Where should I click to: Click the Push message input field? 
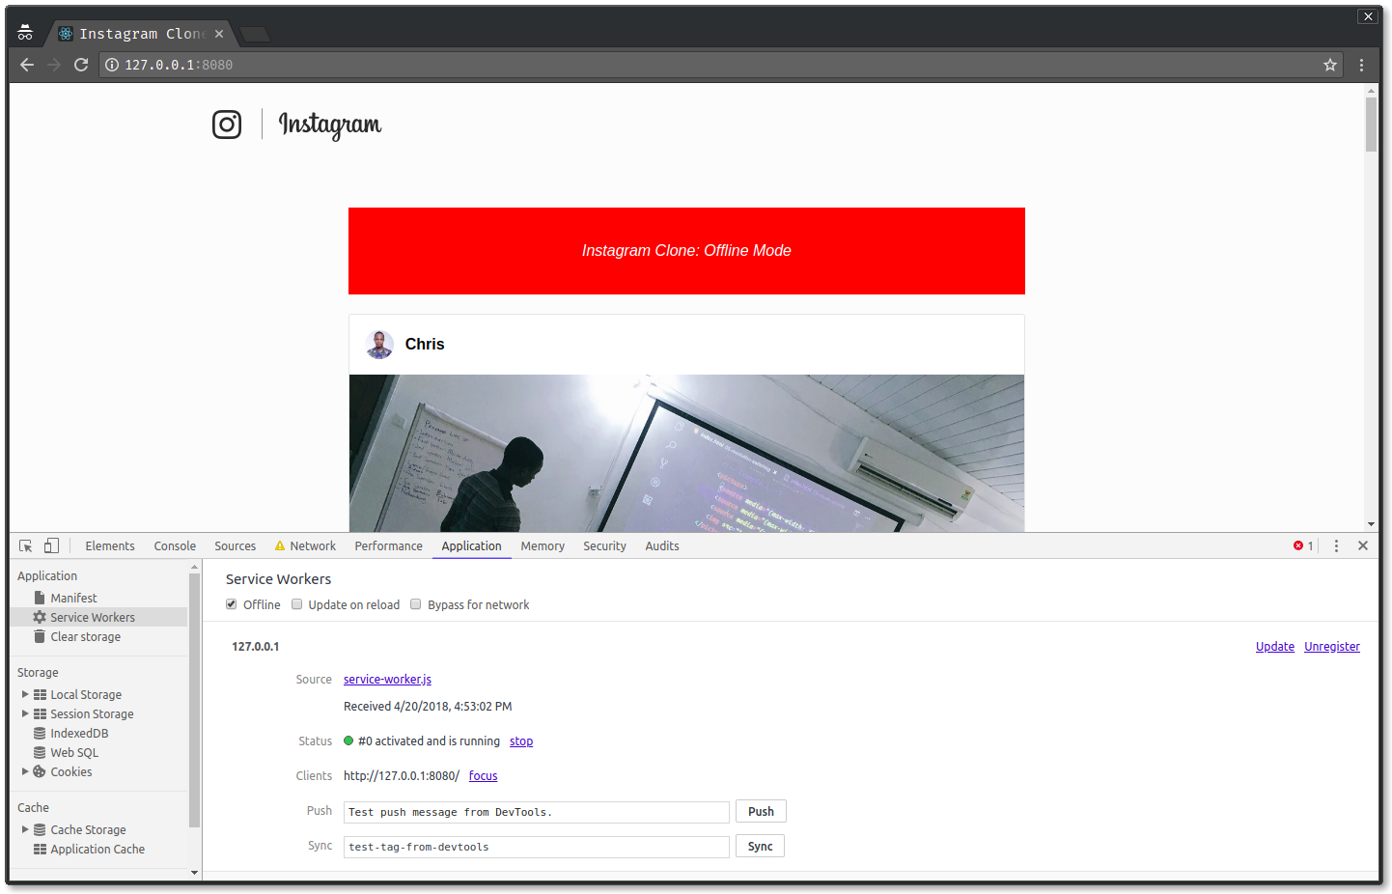tap(537, 812)
